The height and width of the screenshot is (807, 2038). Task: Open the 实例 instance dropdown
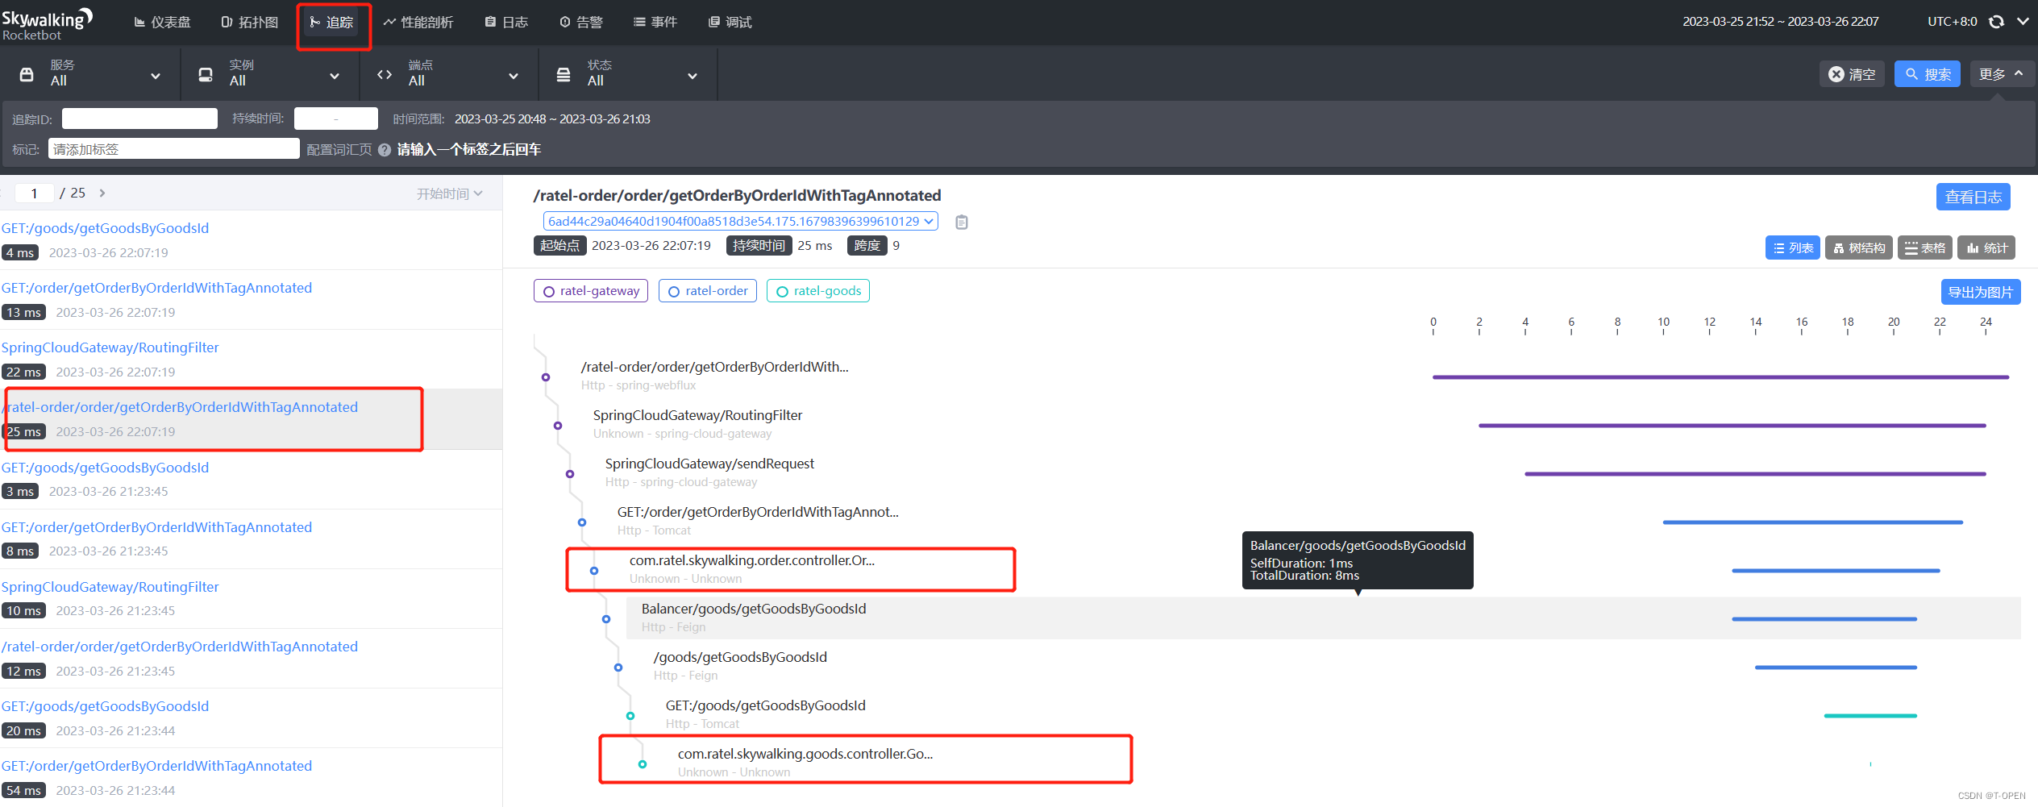(269, 74)
